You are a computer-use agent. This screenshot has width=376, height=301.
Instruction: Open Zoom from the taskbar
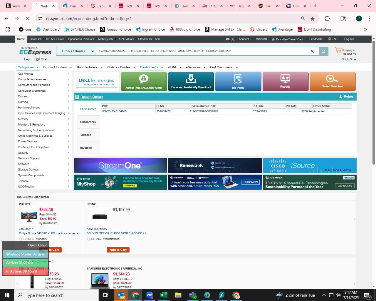[150, 295]
